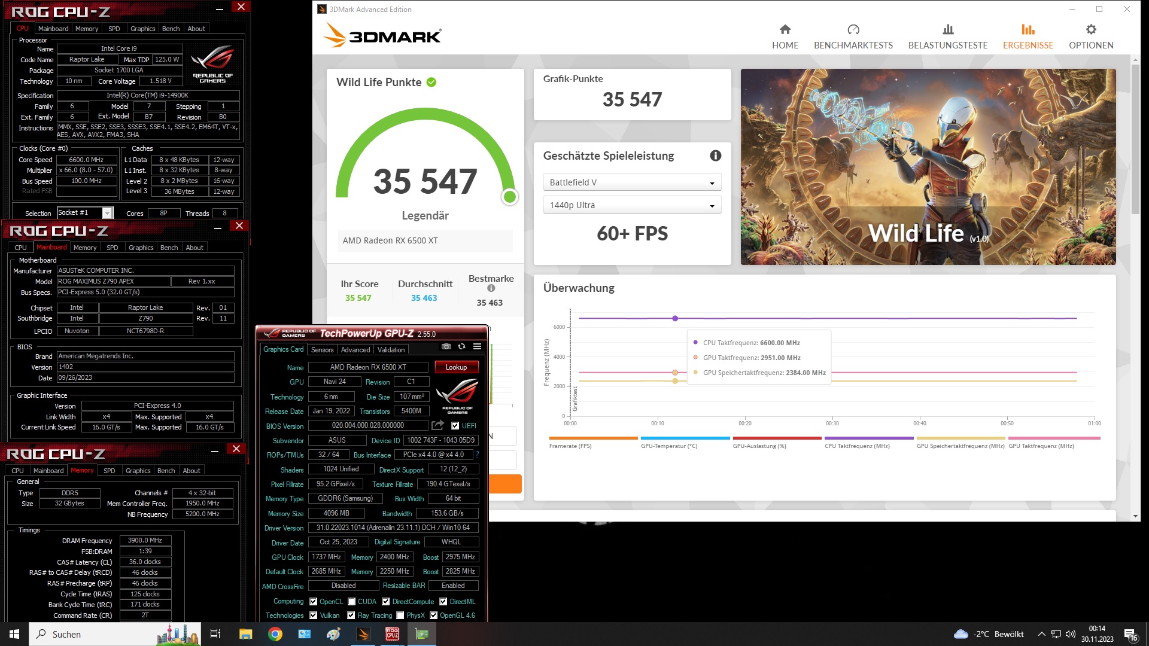Toggle the UEFI checkbox in GPU-Z
The height and width of the screenshot is (646, 1149).
pyautogui.click(x=455, y=426)
